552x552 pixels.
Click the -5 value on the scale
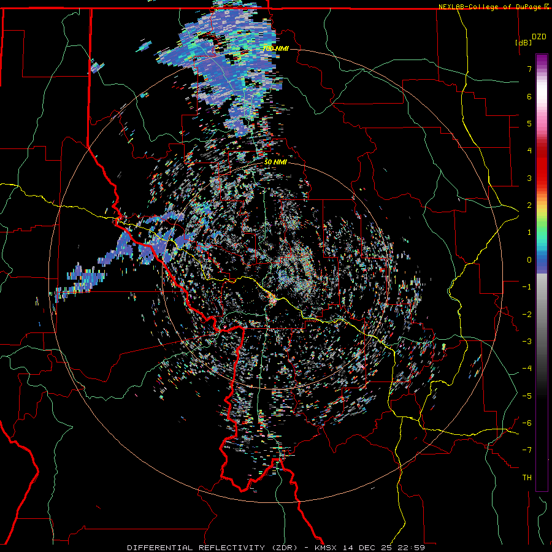[x=527, y=396]
